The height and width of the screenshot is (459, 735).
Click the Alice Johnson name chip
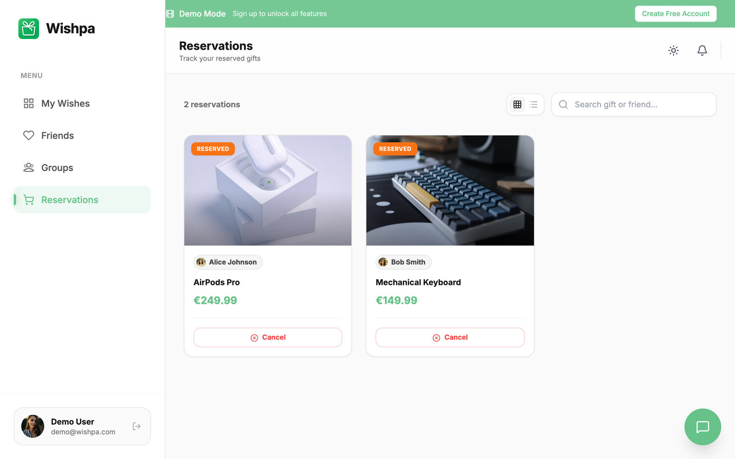point(228,262)
